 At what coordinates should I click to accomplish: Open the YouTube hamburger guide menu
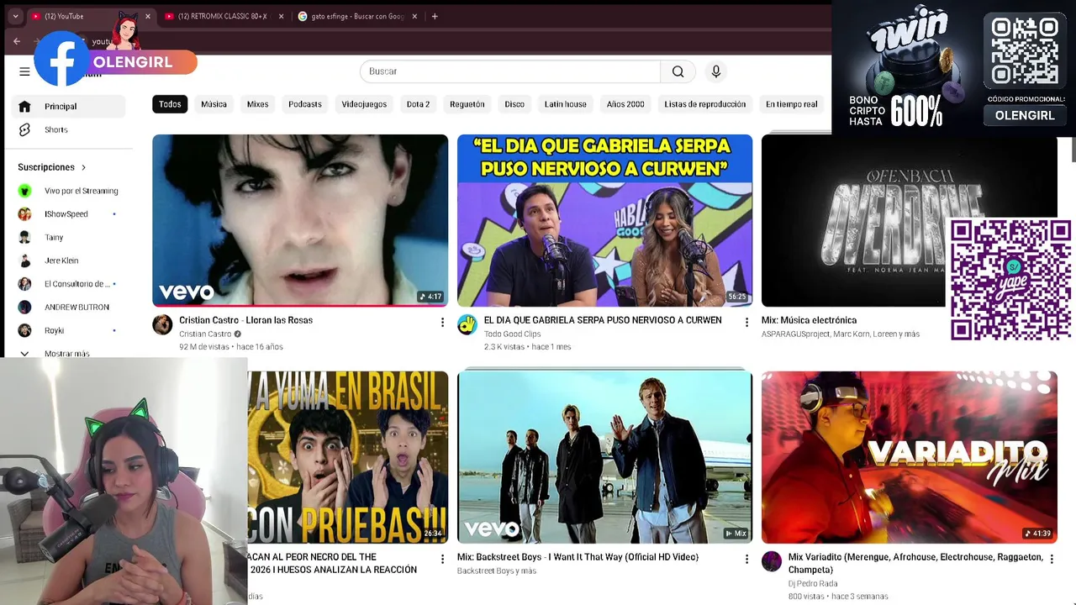(24, 71)
